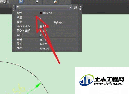Open the options menu icon below X
Viewport: 129px width, 94px height.
pyautogui.click(x=80, y=9)
